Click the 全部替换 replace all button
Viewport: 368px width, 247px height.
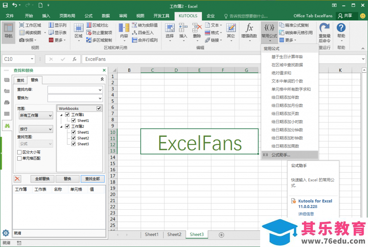pyautogui.click(x=42, y=179)
